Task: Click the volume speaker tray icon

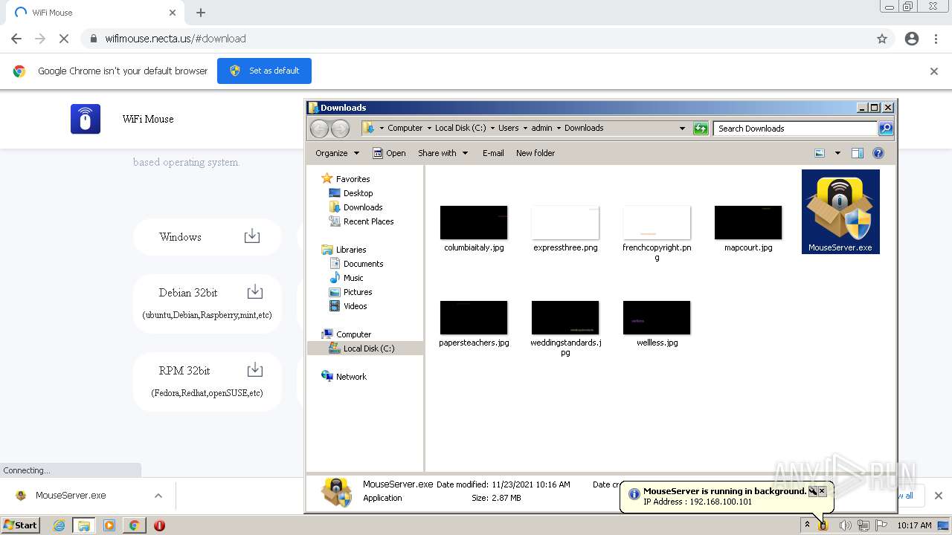Action: 844,525
